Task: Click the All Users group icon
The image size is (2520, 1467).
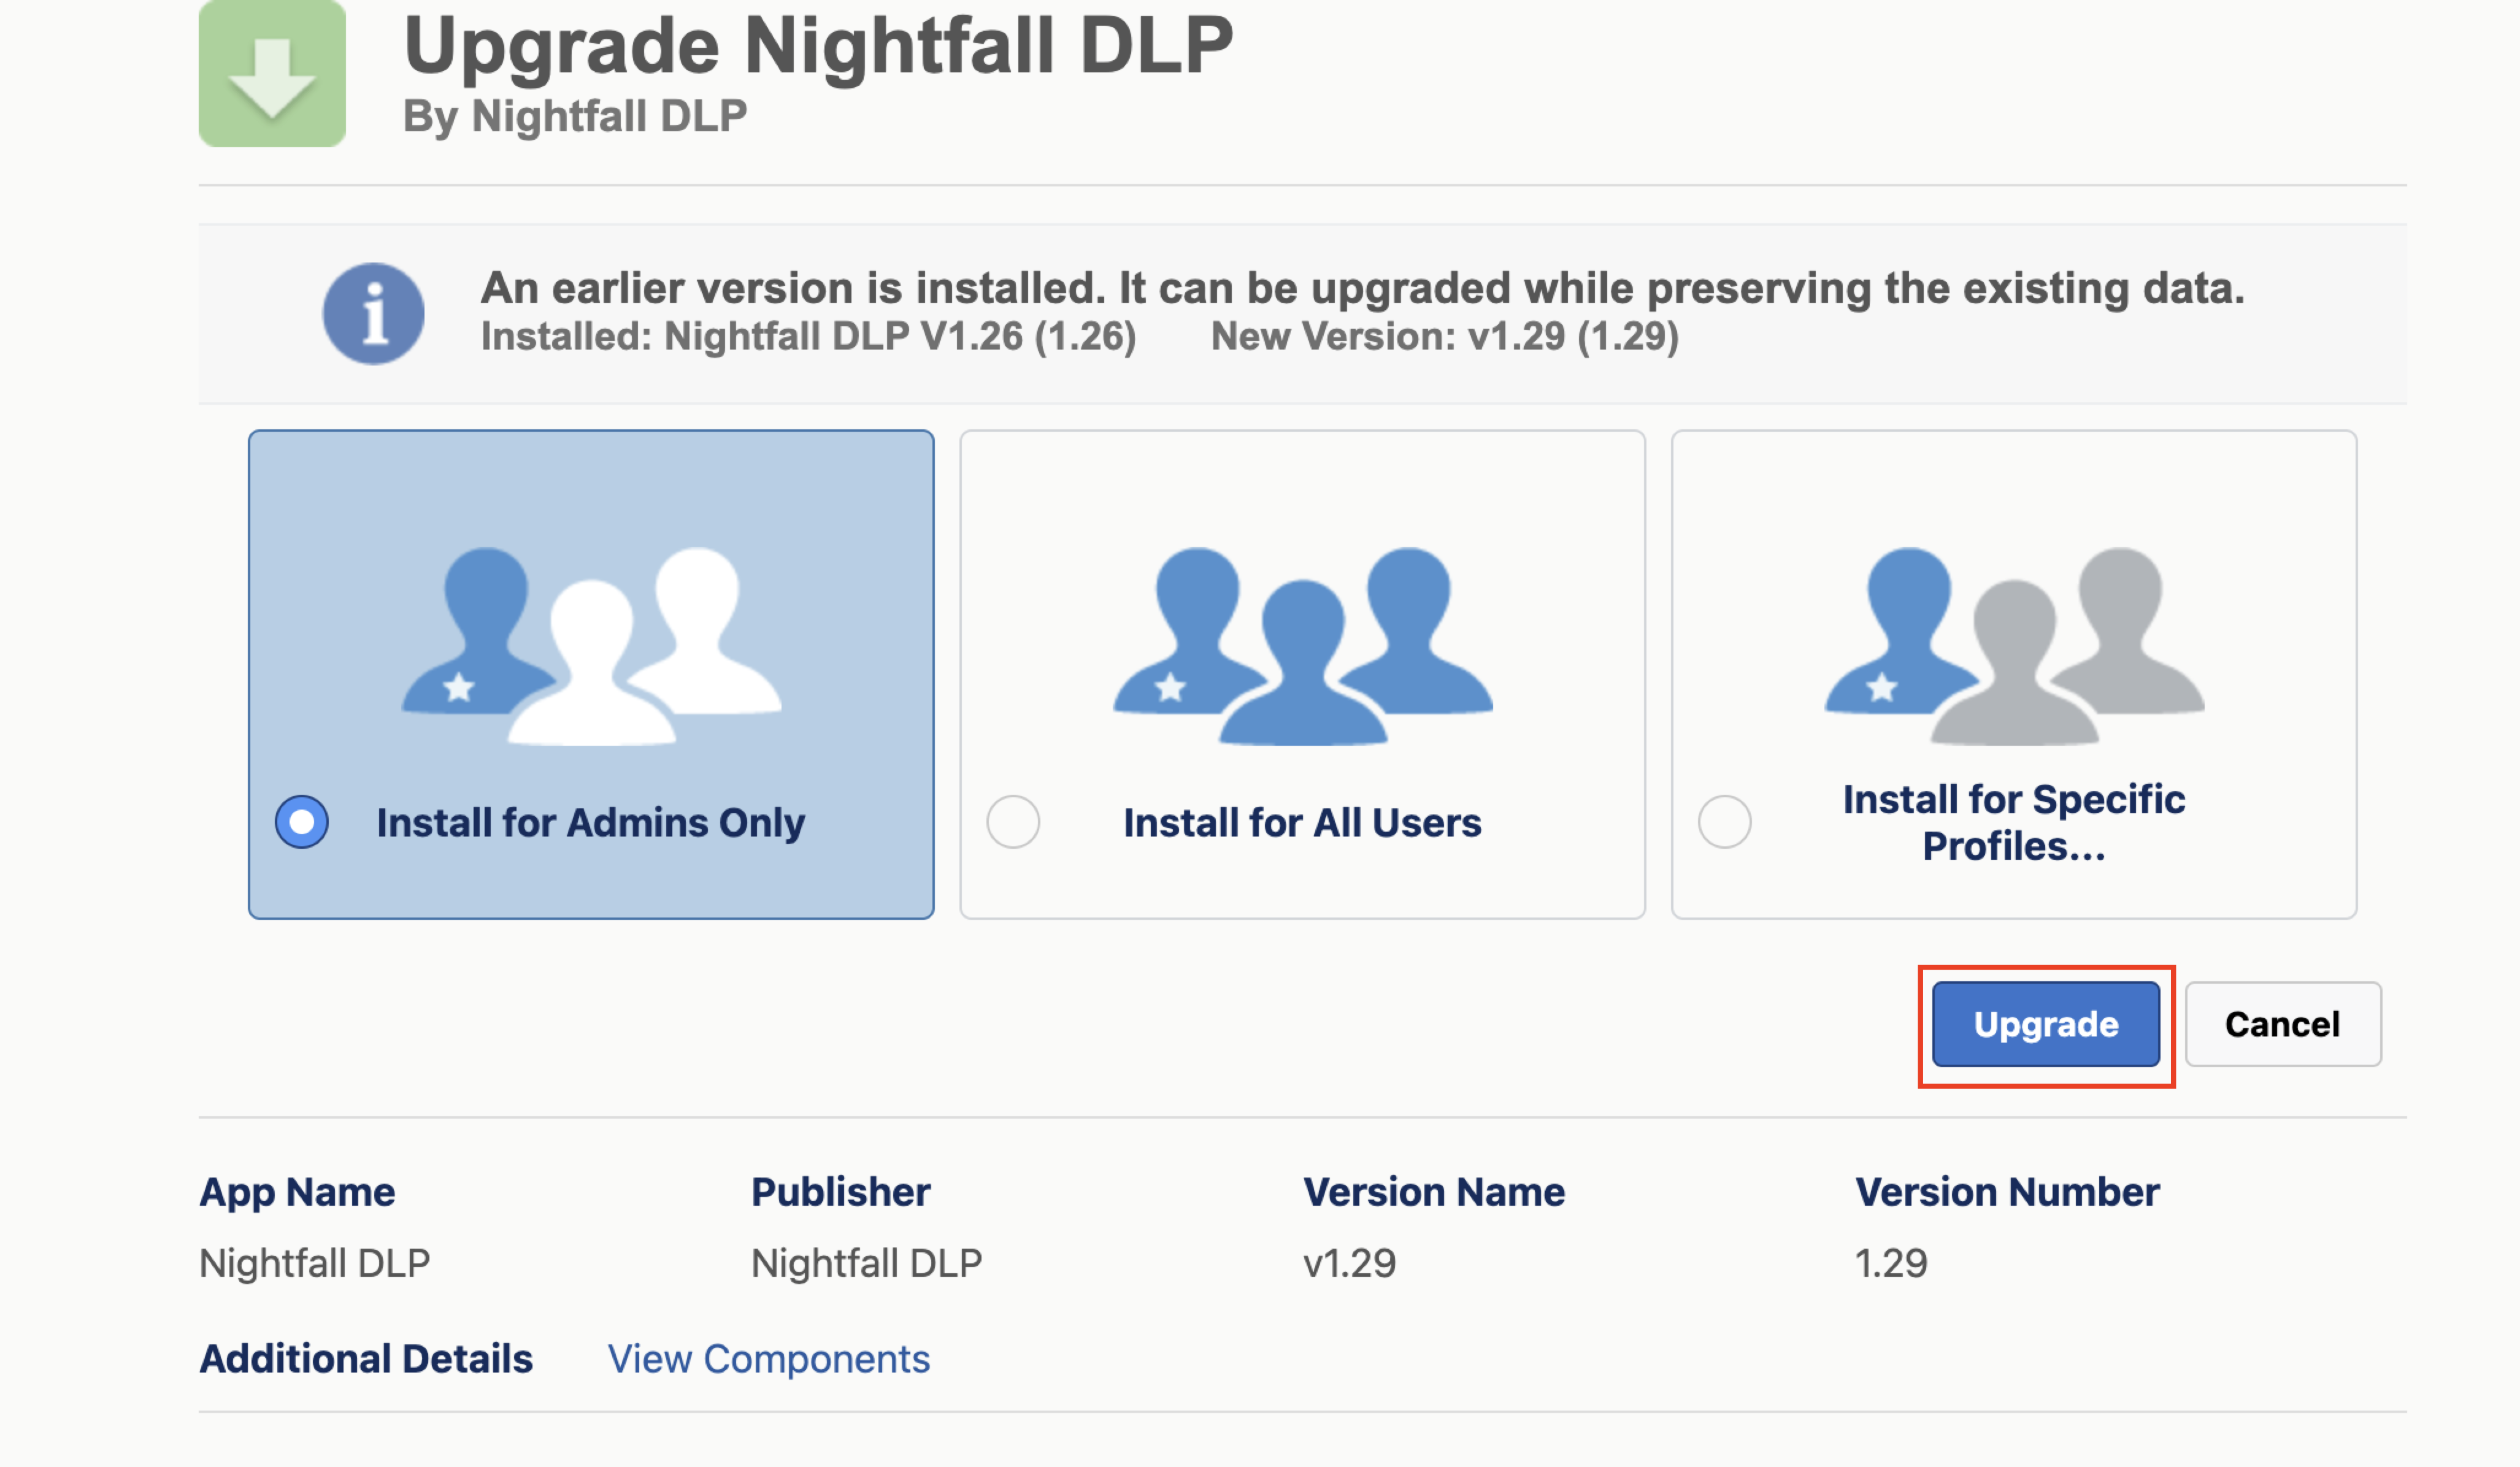Action: (x=1302, y=644)
